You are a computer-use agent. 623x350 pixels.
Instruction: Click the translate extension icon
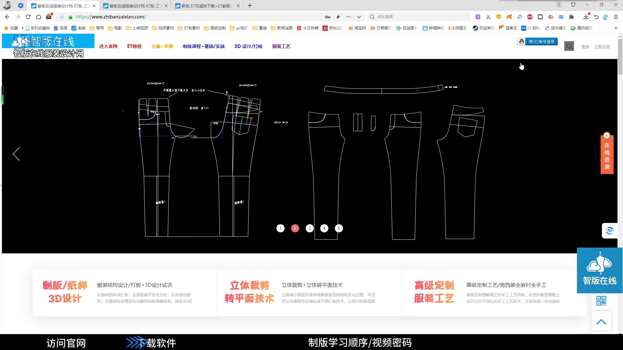(x=478, y=17)
